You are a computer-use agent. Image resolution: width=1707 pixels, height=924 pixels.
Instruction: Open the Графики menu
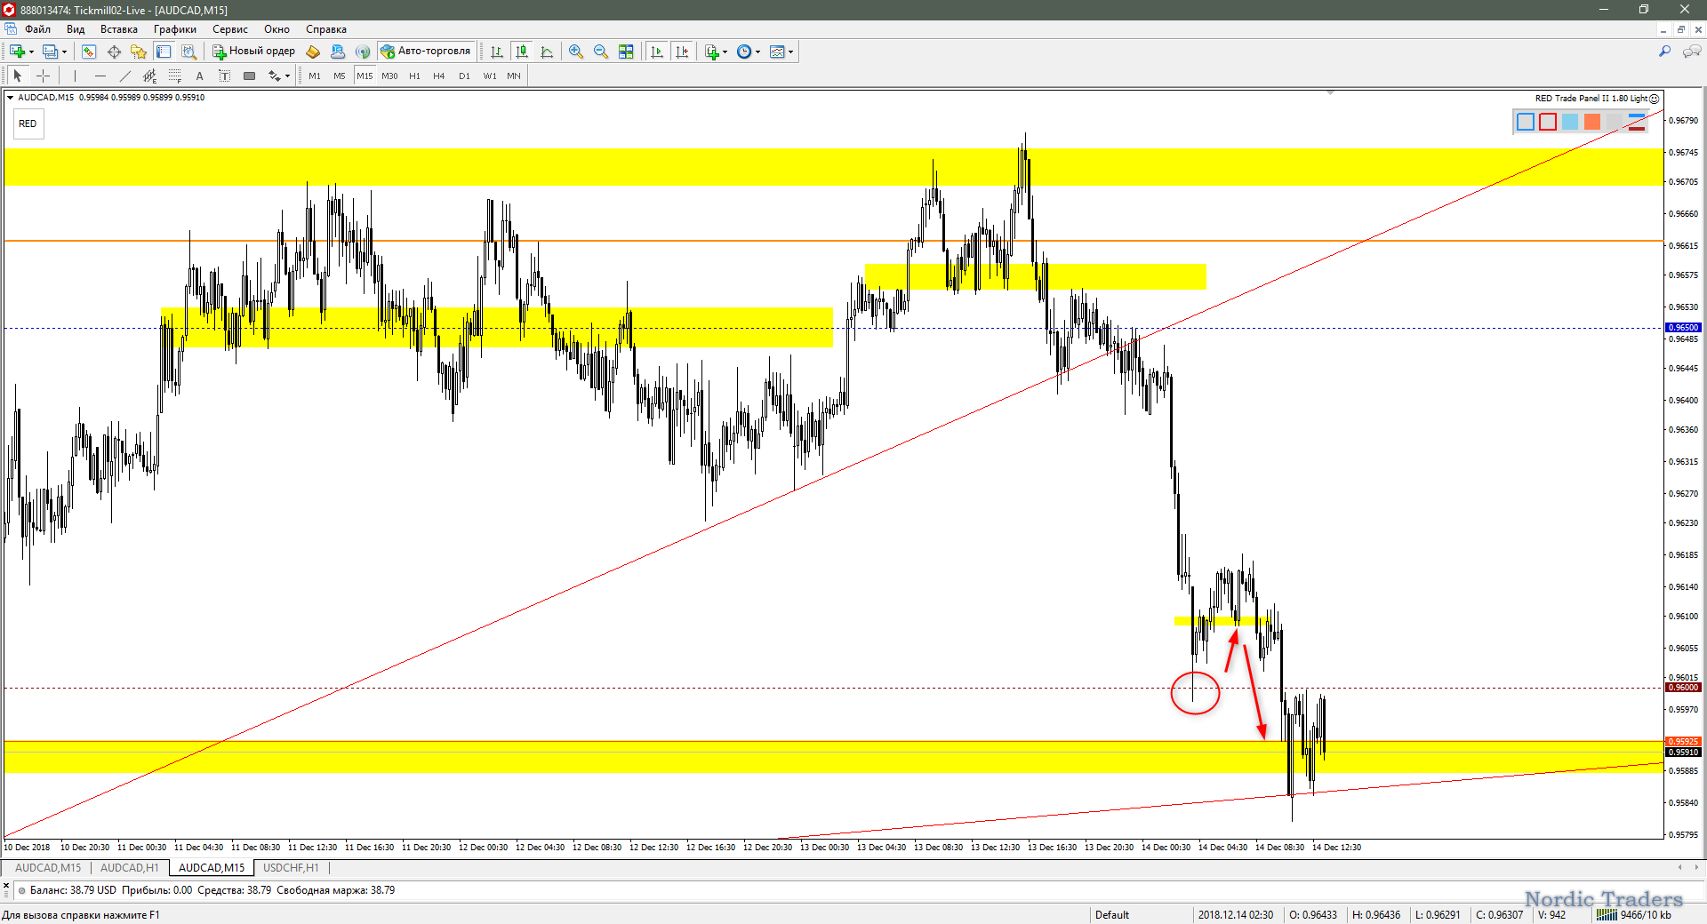(x=175, y=29)
